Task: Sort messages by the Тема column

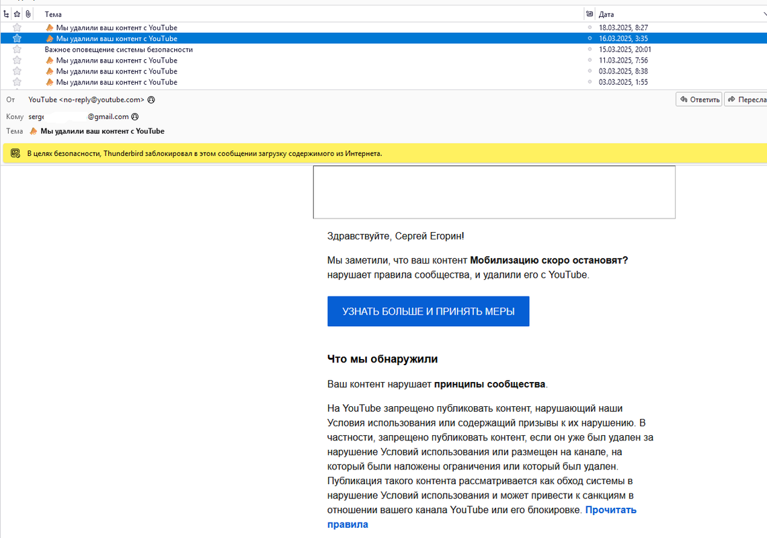Action: [53, 14]
